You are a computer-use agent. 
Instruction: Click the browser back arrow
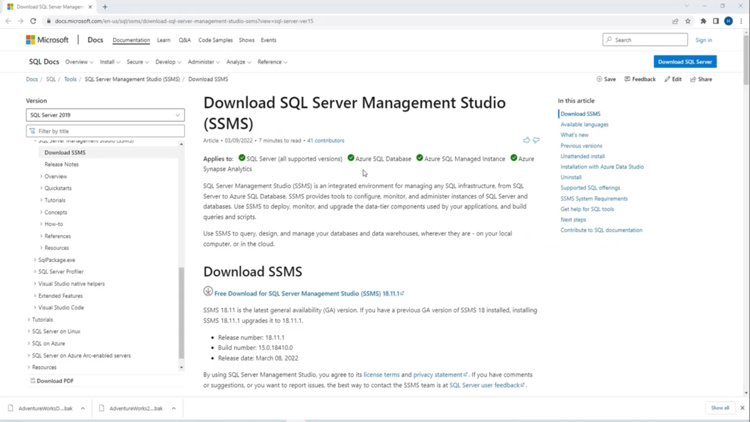8,21
